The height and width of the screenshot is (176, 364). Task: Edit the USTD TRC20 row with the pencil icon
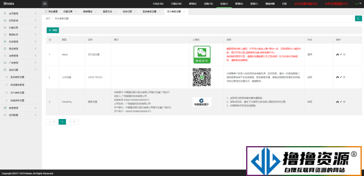click(341, 77)
